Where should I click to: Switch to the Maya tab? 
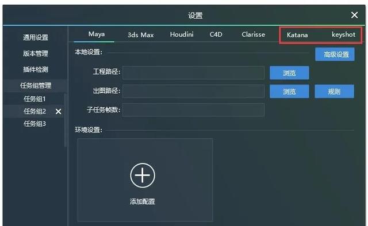click(97, 34)
